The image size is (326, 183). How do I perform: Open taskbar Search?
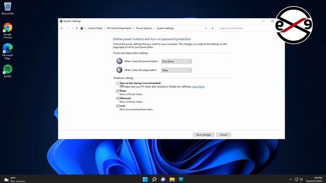click(154, 179)
